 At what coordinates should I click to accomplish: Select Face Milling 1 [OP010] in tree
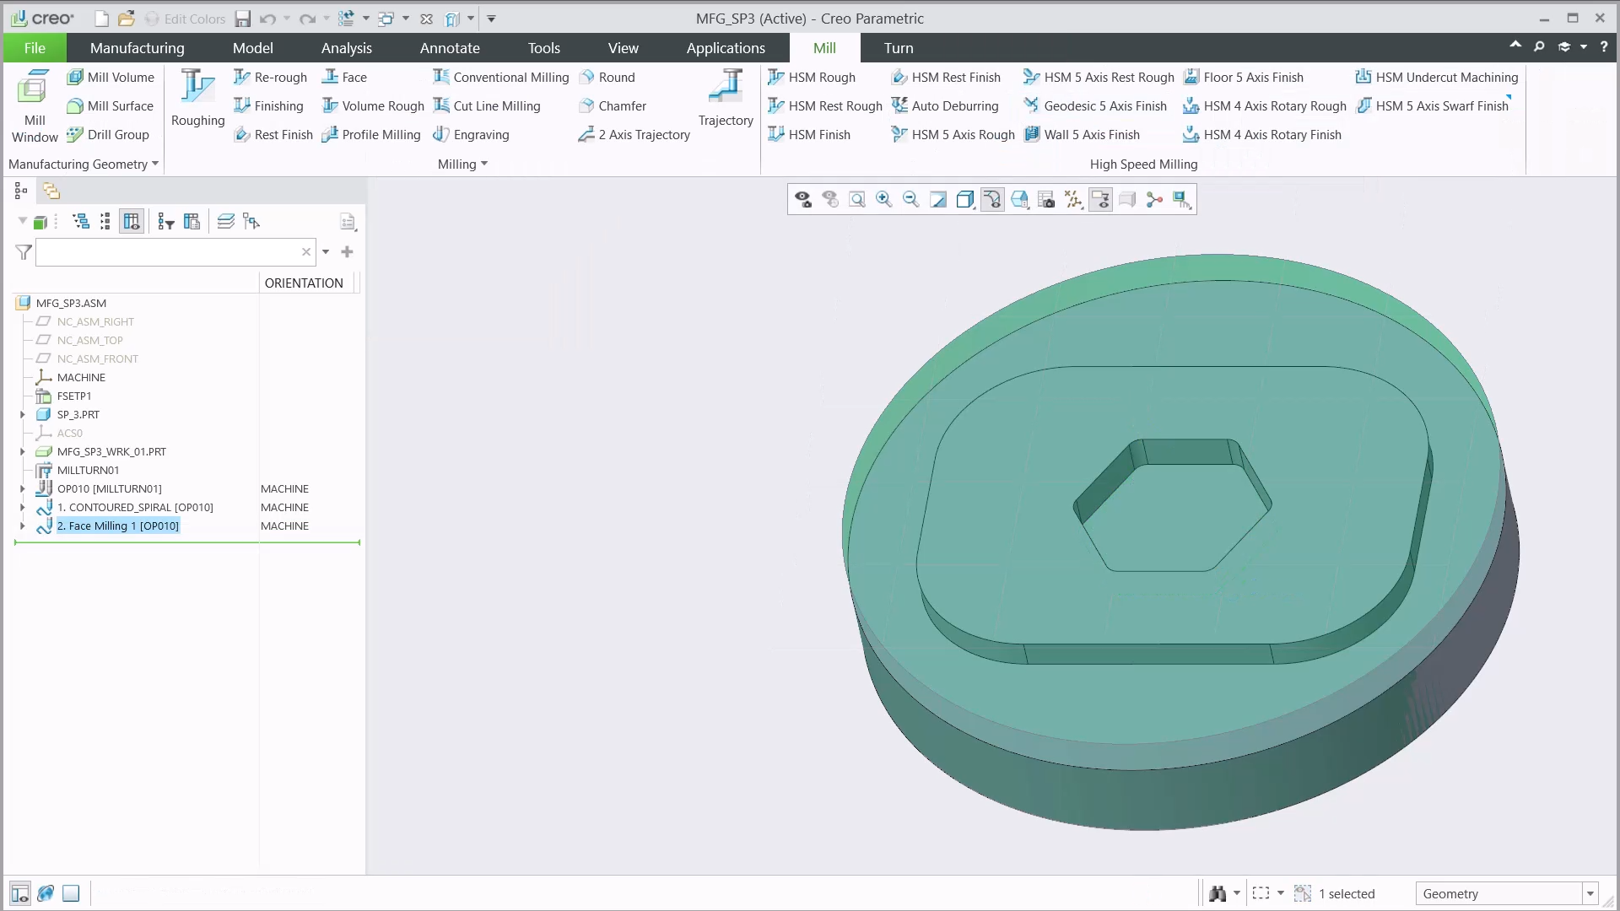118,526
